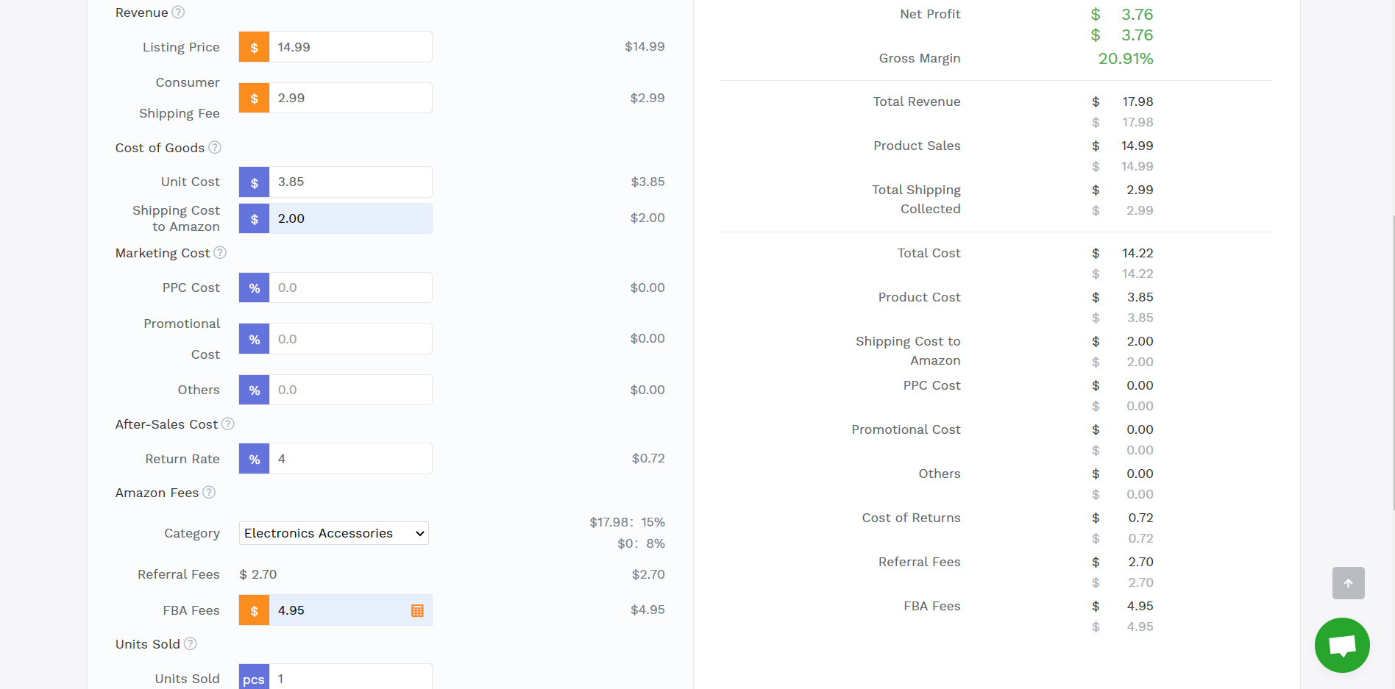Click the Listing Price input field
The width and height of the screenshot is (1395, 689).
pos(350,47)
